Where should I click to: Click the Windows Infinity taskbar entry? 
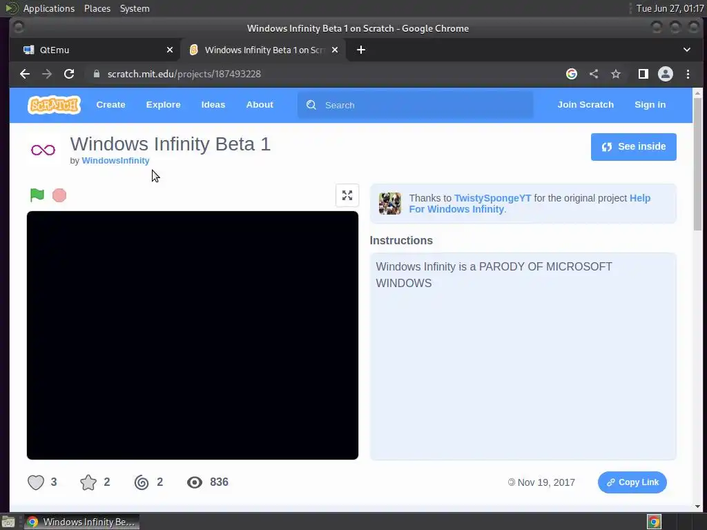pyautogui.click(x=81, y=522)
